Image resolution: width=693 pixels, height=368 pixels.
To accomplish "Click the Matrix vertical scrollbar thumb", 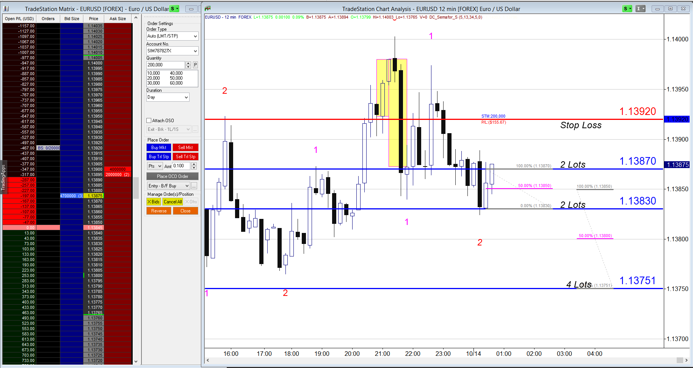I will click(x=136, y=188).
